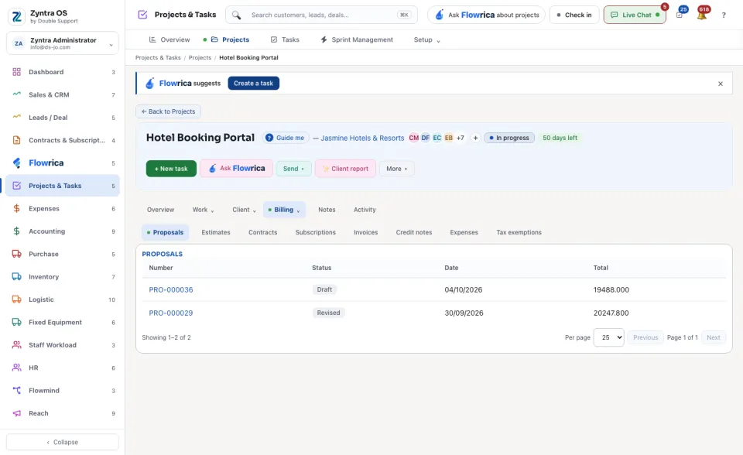Click Create a task suggestion button
The image size is (743, 455).
(254, 84)
